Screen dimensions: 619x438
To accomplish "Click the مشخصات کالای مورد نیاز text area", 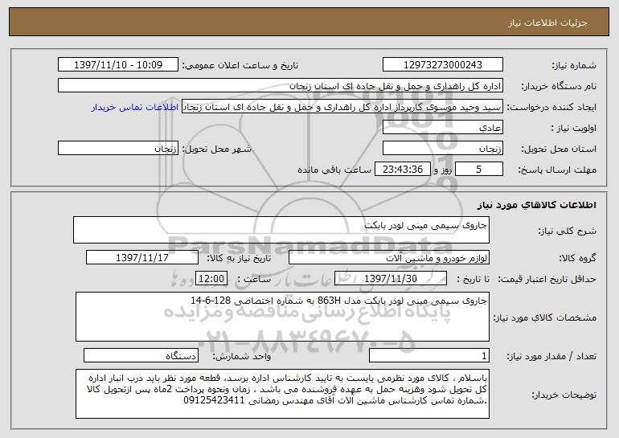I will click(282, 317).
